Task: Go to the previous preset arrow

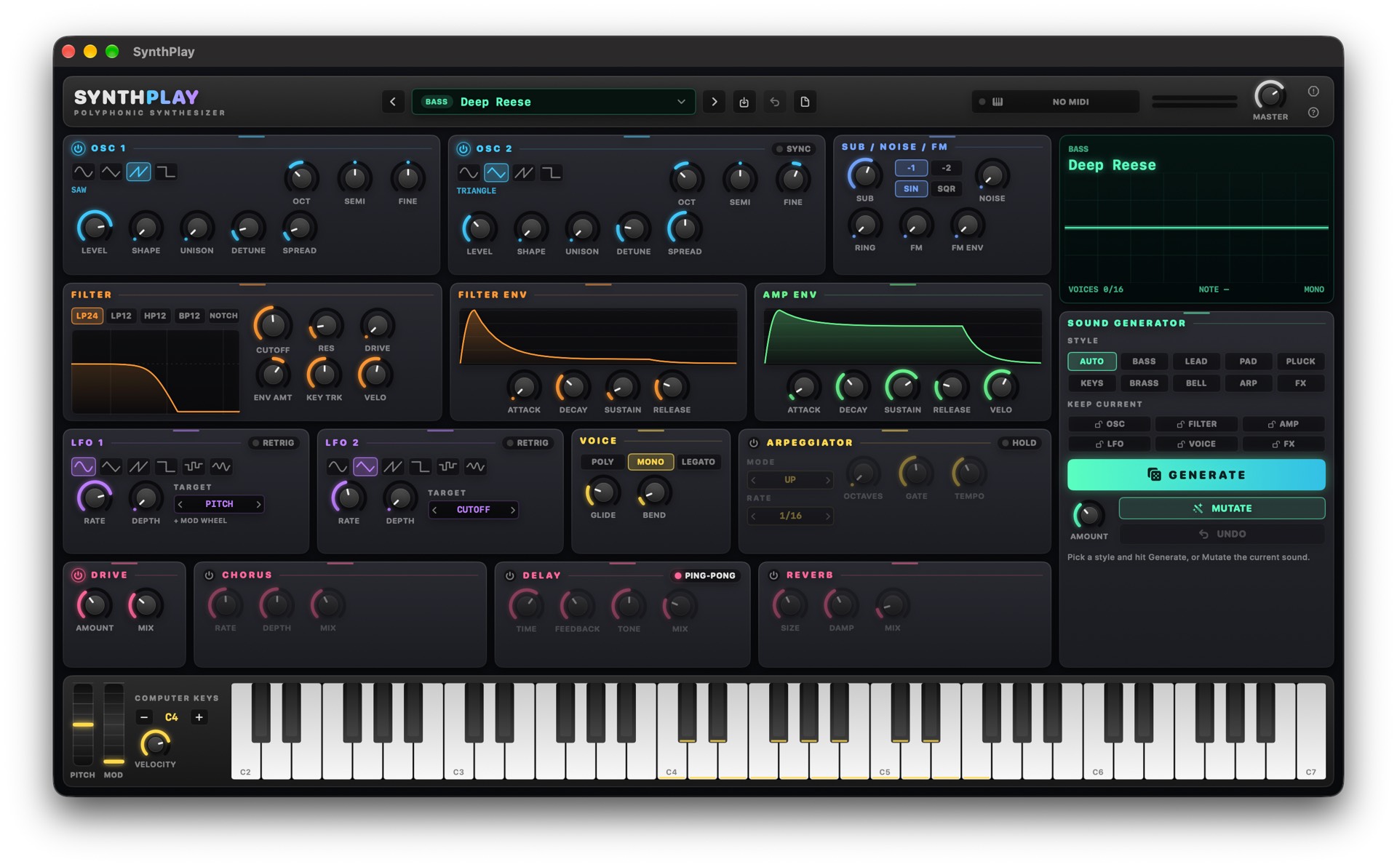Action: [393, 102]
